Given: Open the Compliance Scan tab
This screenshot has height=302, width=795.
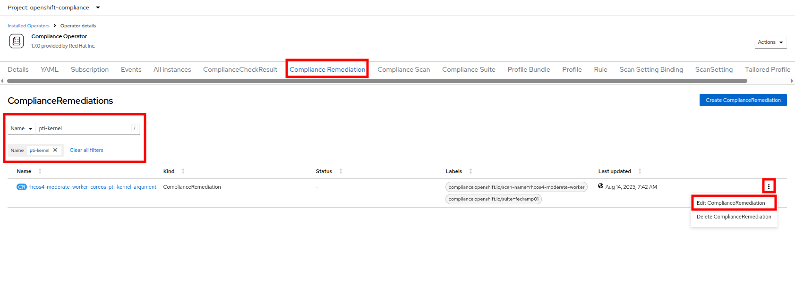Looking at the screenshot, I should 403,69.
